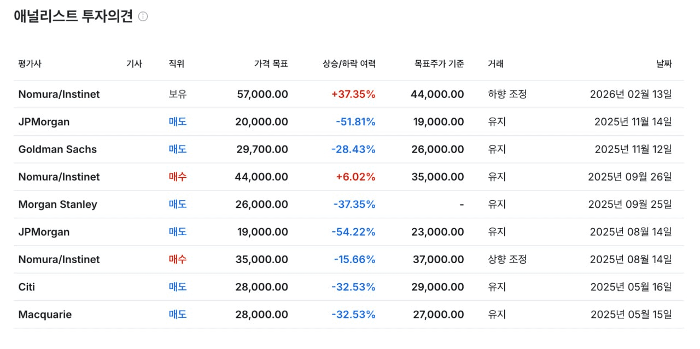Click the +37.35% upside value
Image resolution: width=700 pixels, height=349 pixels.
pyautogui.click(x=353, y=94)
